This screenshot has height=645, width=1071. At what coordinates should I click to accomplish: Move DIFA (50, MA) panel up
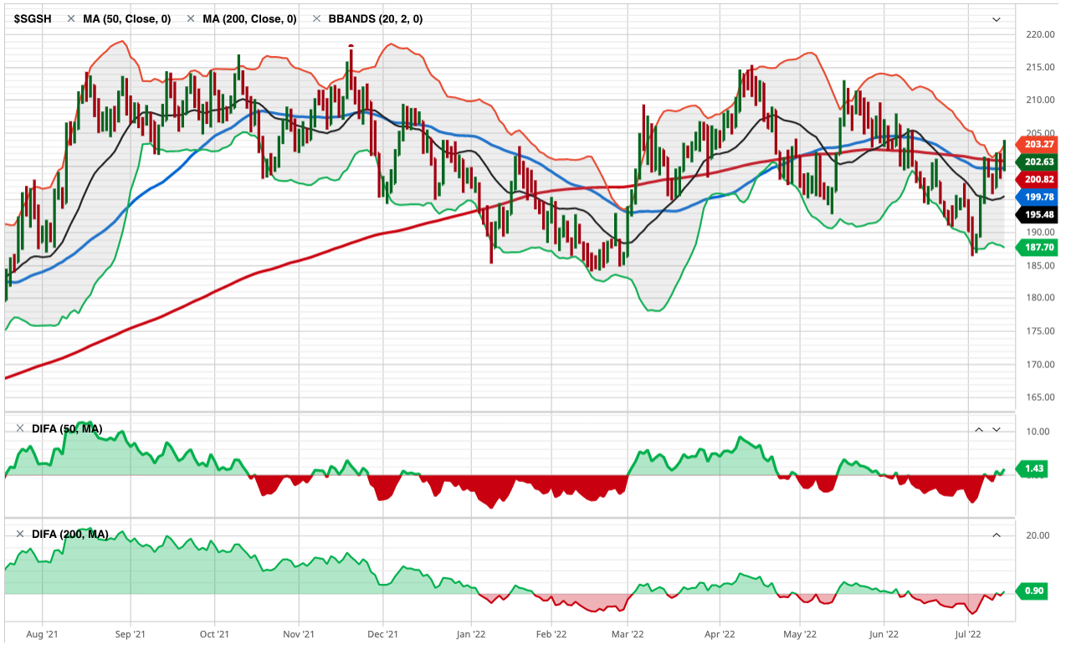point(978,429)
